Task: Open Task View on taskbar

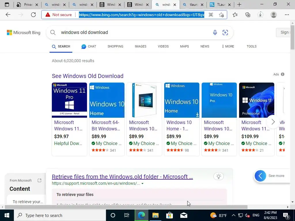Action: pyautogui.click(x=127, y=215)
